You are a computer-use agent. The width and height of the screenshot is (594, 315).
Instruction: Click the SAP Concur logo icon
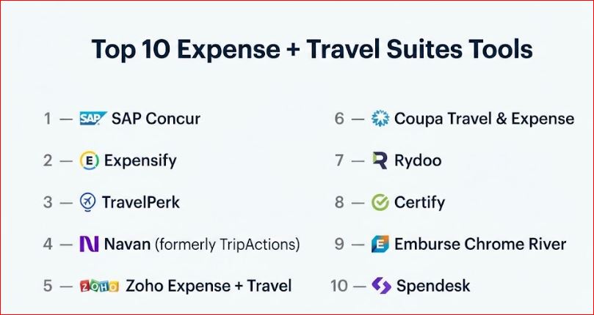[93, 119]
